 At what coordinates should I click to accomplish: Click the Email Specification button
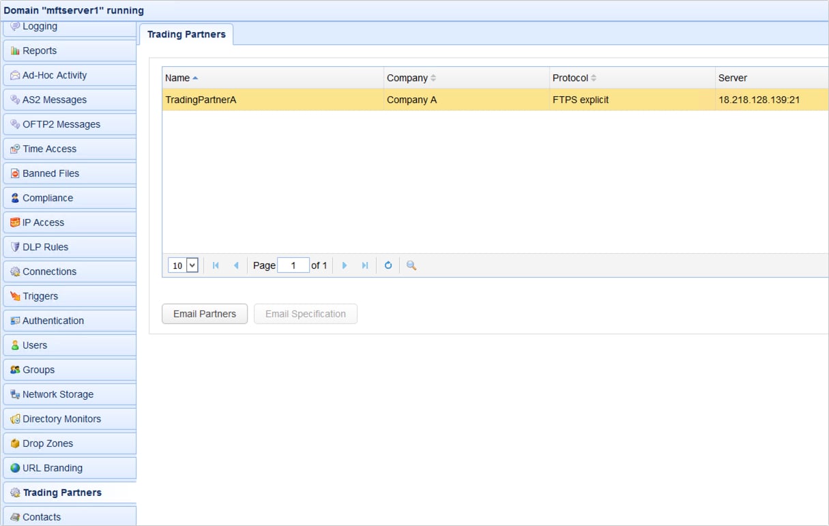(x=306, y=314)
